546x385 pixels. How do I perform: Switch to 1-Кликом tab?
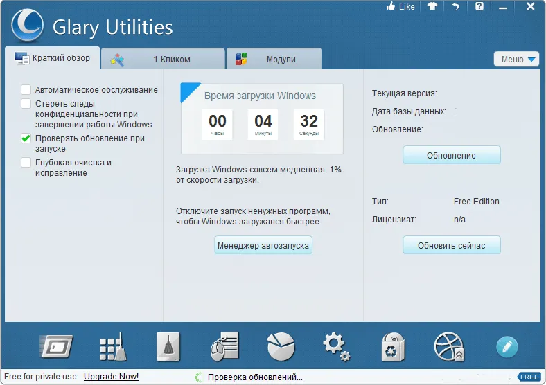point(163,59)
